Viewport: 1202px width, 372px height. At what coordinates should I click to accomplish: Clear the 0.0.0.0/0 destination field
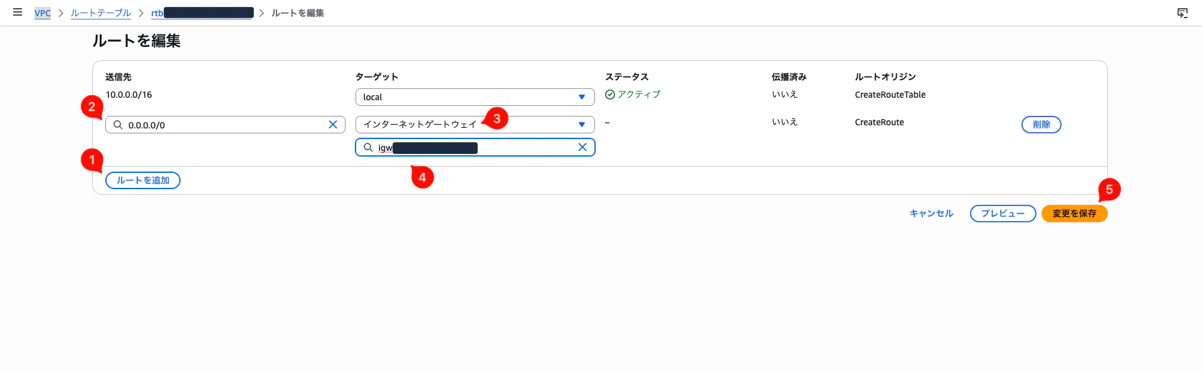(333, 125)
